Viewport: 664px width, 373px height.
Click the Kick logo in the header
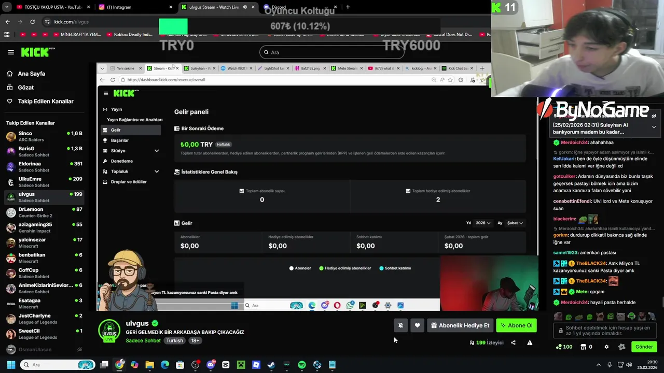coord(37,52)
